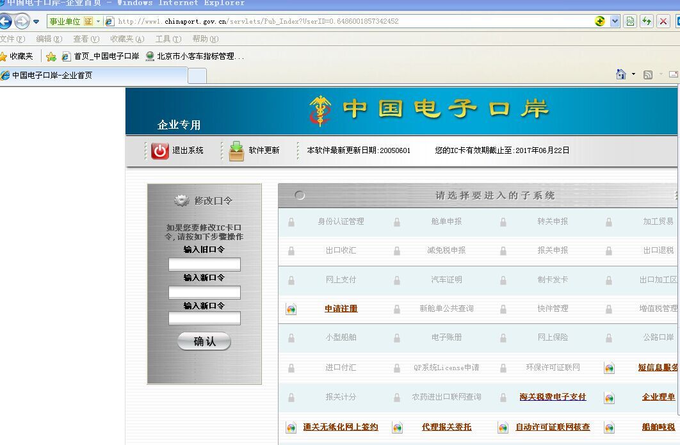Click the 软件更新 download icon
Viewport: 680px width, 445px height.
[236, 150]
